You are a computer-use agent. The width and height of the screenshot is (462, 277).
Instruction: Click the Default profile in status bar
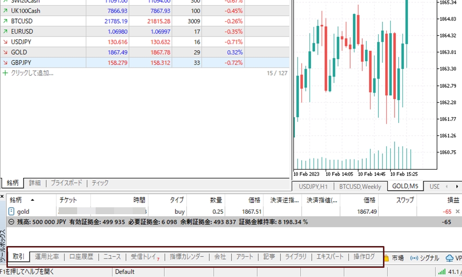pos(125,272)
